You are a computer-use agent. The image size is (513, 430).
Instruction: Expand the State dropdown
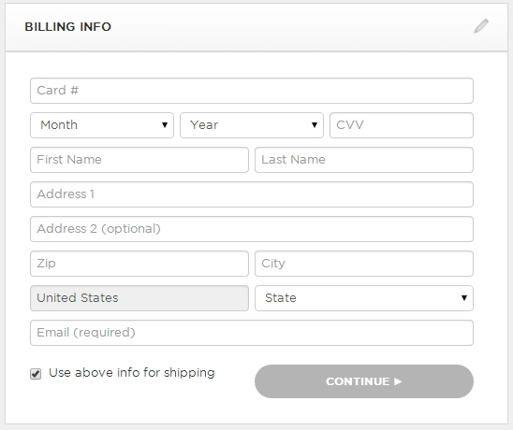(x=364, y=298)
